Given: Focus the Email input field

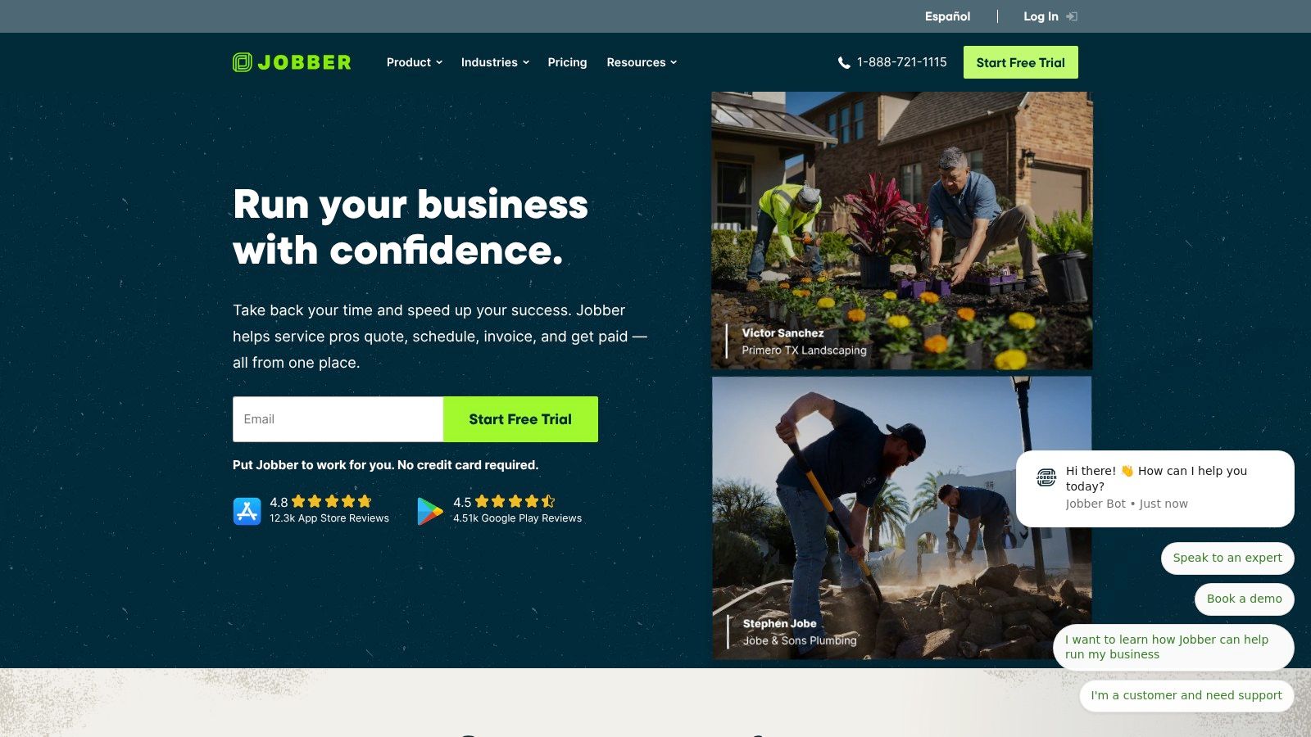Looking at the screenshot, I should 338,419.
